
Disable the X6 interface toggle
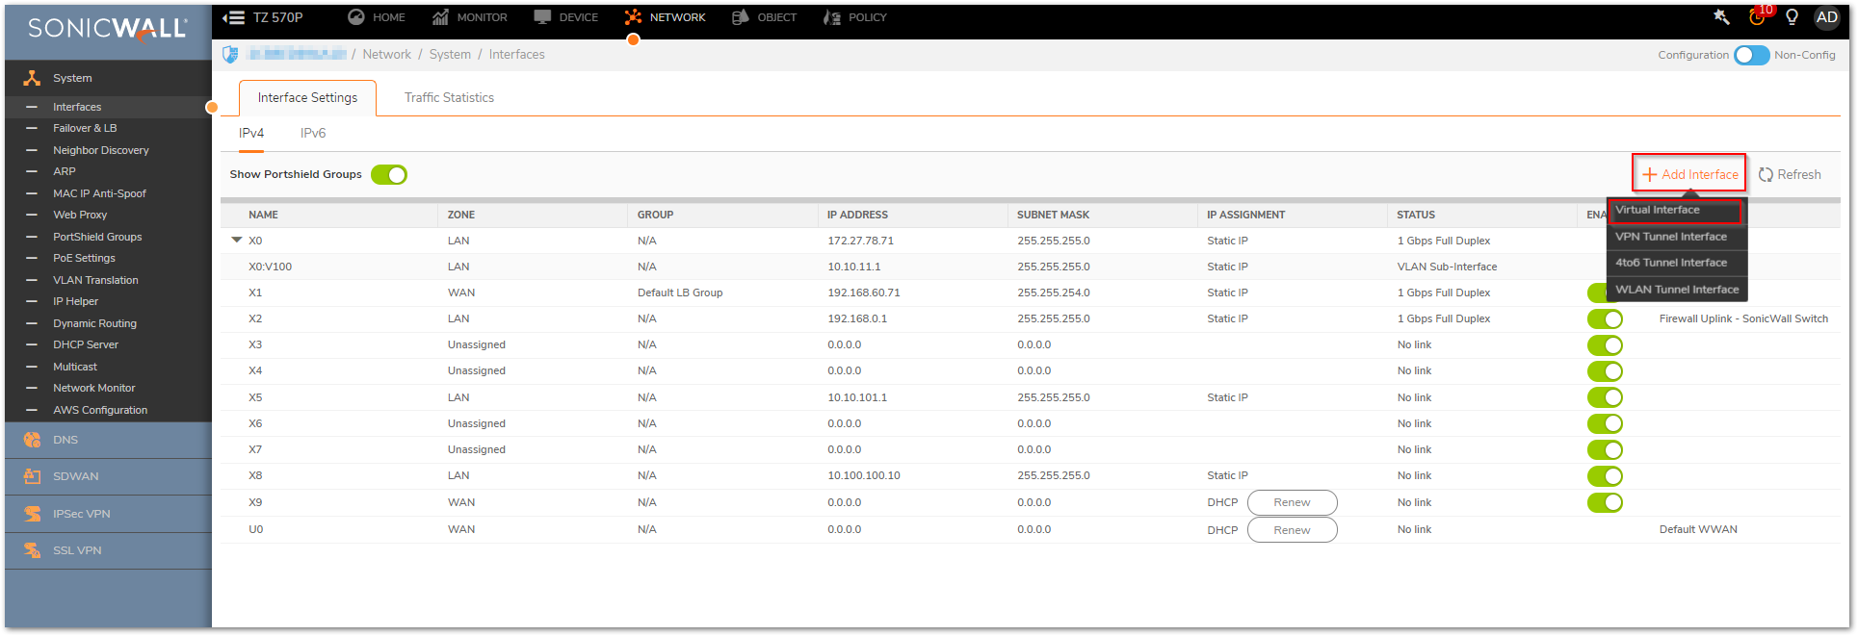(1605, 423)
